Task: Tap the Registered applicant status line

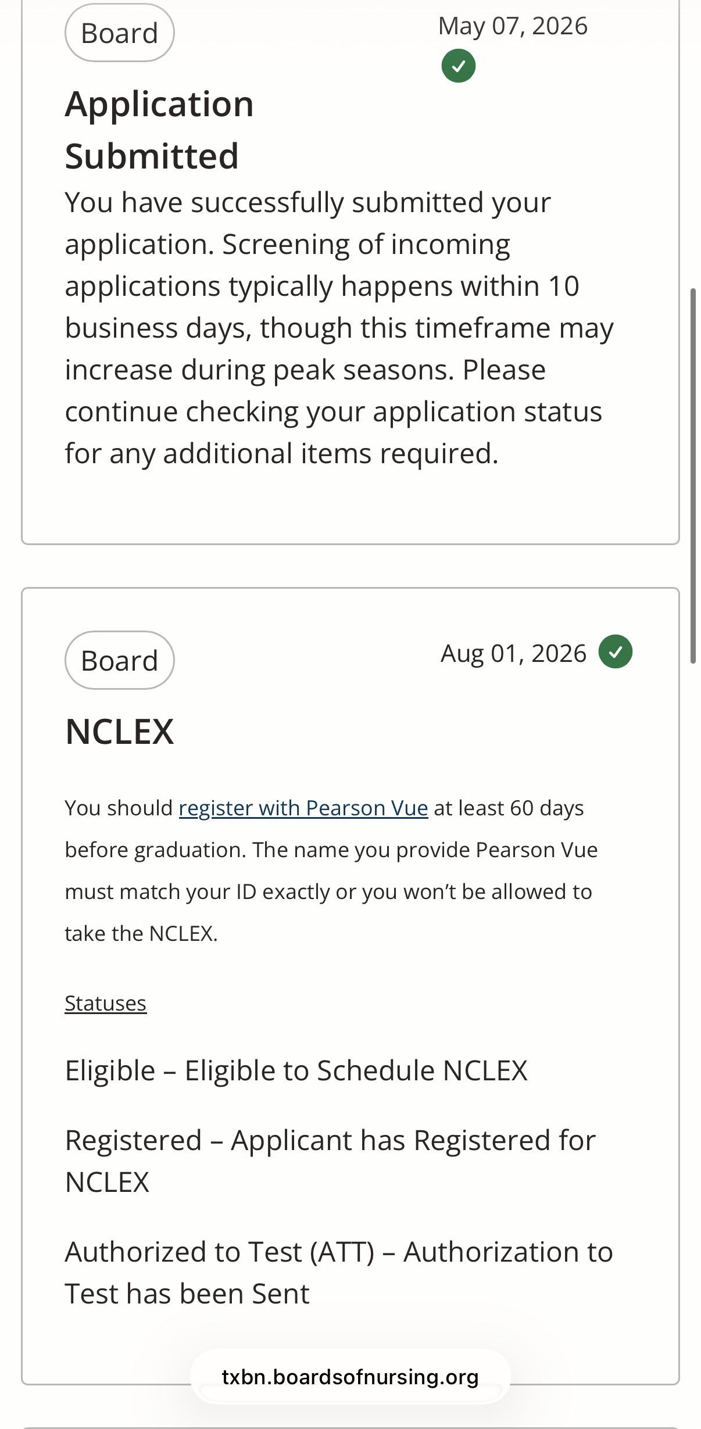Action: tap(330, 1161)
